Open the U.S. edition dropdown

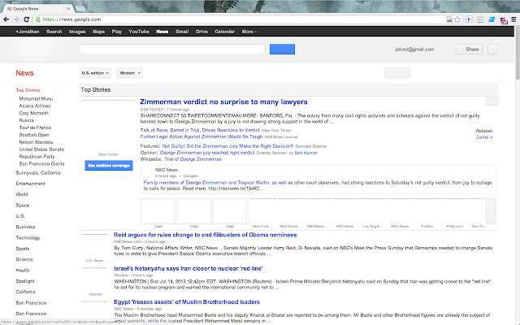[x=96, y=72]
